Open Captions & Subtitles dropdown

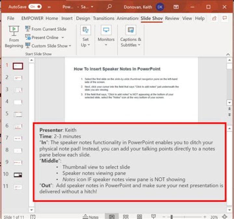coord(131,36)
